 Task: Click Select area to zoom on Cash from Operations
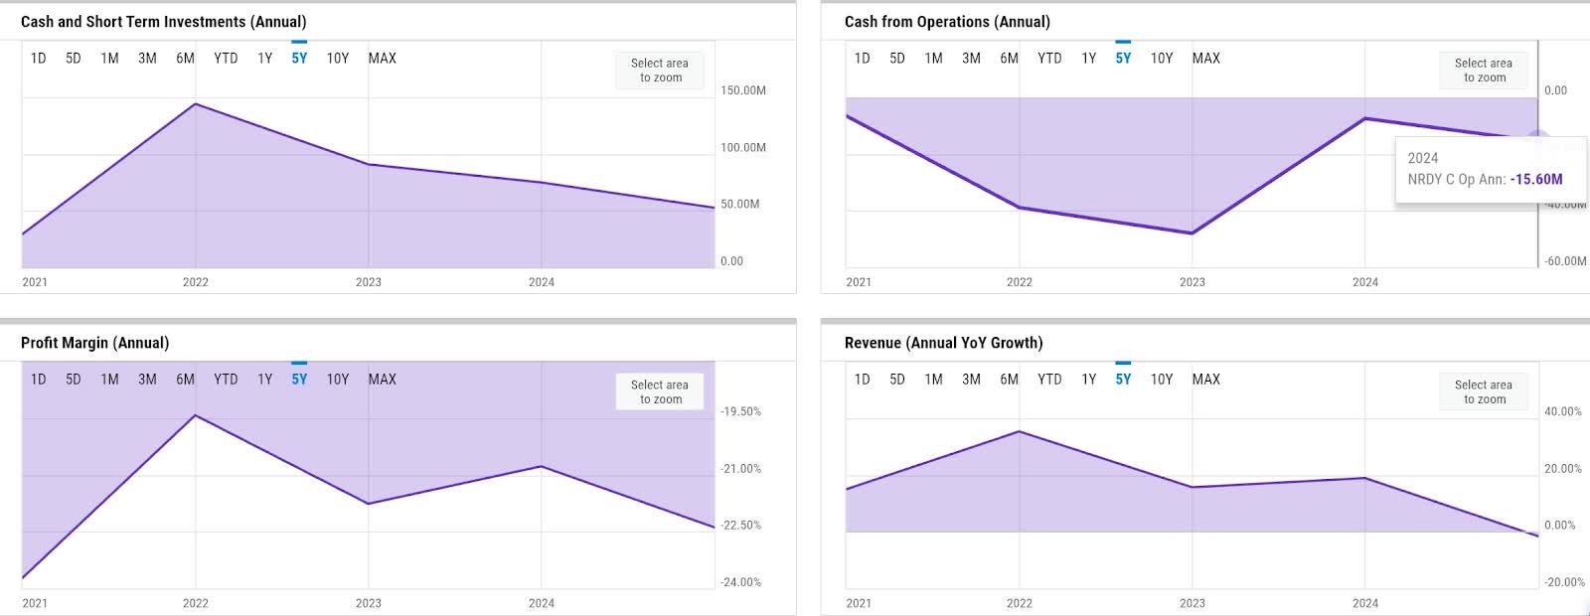1484,71
